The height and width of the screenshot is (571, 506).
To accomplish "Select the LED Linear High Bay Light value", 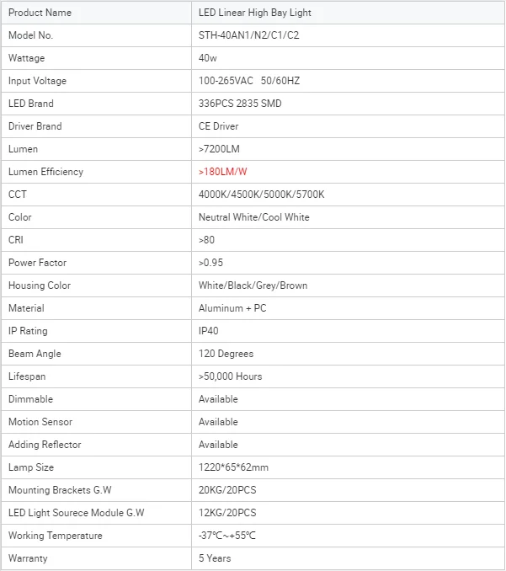I will 254,13.
